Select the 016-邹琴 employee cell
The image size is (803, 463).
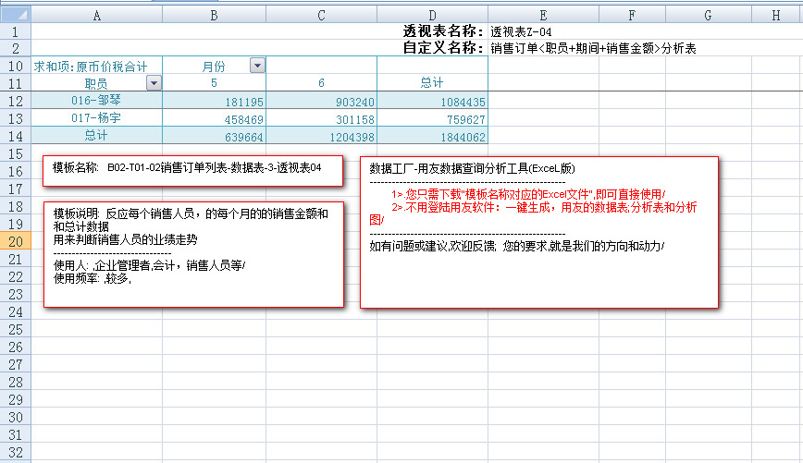(x=96, y=101)
